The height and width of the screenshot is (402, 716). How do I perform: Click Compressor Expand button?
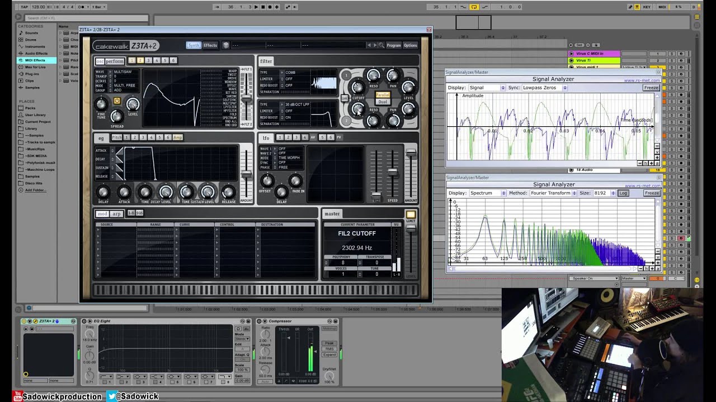tap(329, 355)
